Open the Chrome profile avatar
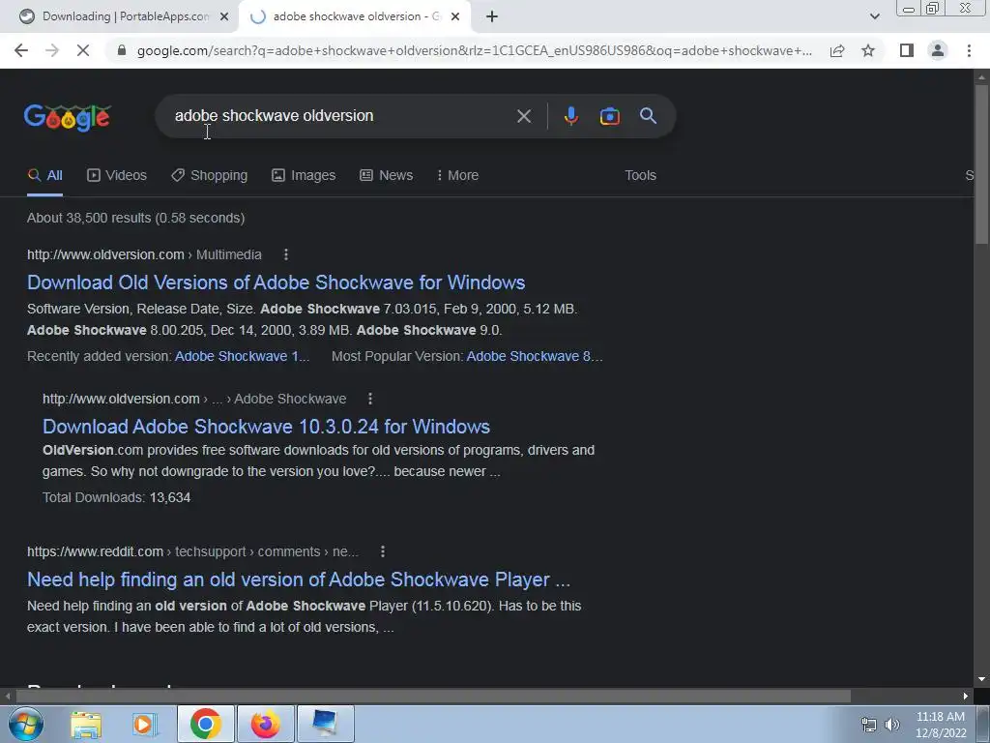990x743 pixels. click(938, 50)
